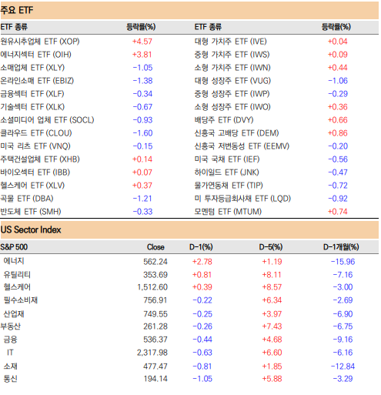Screen dimensions: 381x395
Task: Click the 562.24 close value
Action: pyautogui.click(x=155, y=262)
